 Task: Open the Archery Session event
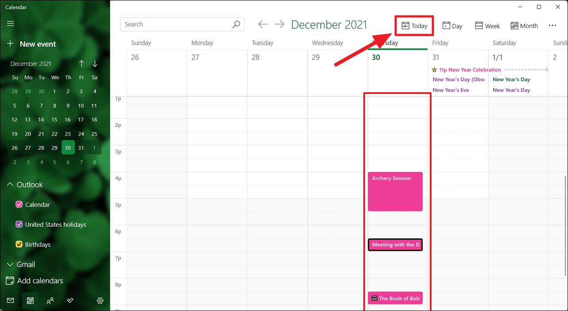[x=395, y=191]
